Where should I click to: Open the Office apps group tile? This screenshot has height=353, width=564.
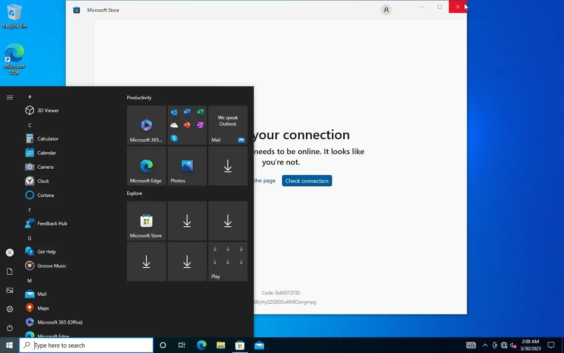click(x=187, y=125)
